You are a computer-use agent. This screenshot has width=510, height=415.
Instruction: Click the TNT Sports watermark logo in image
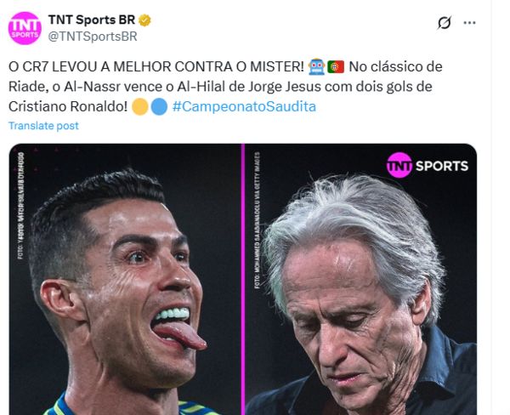point(428,165)
